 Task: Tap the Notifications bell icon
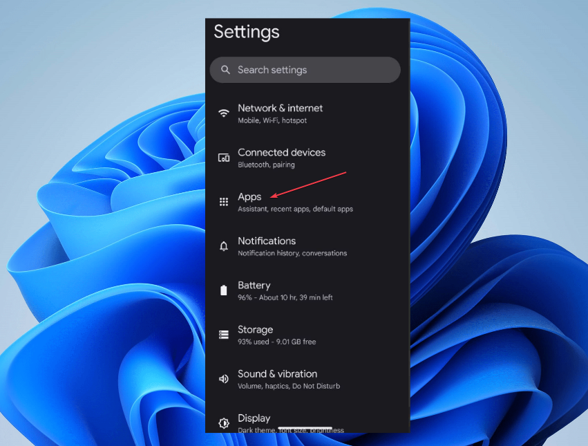tap(224, 246)
